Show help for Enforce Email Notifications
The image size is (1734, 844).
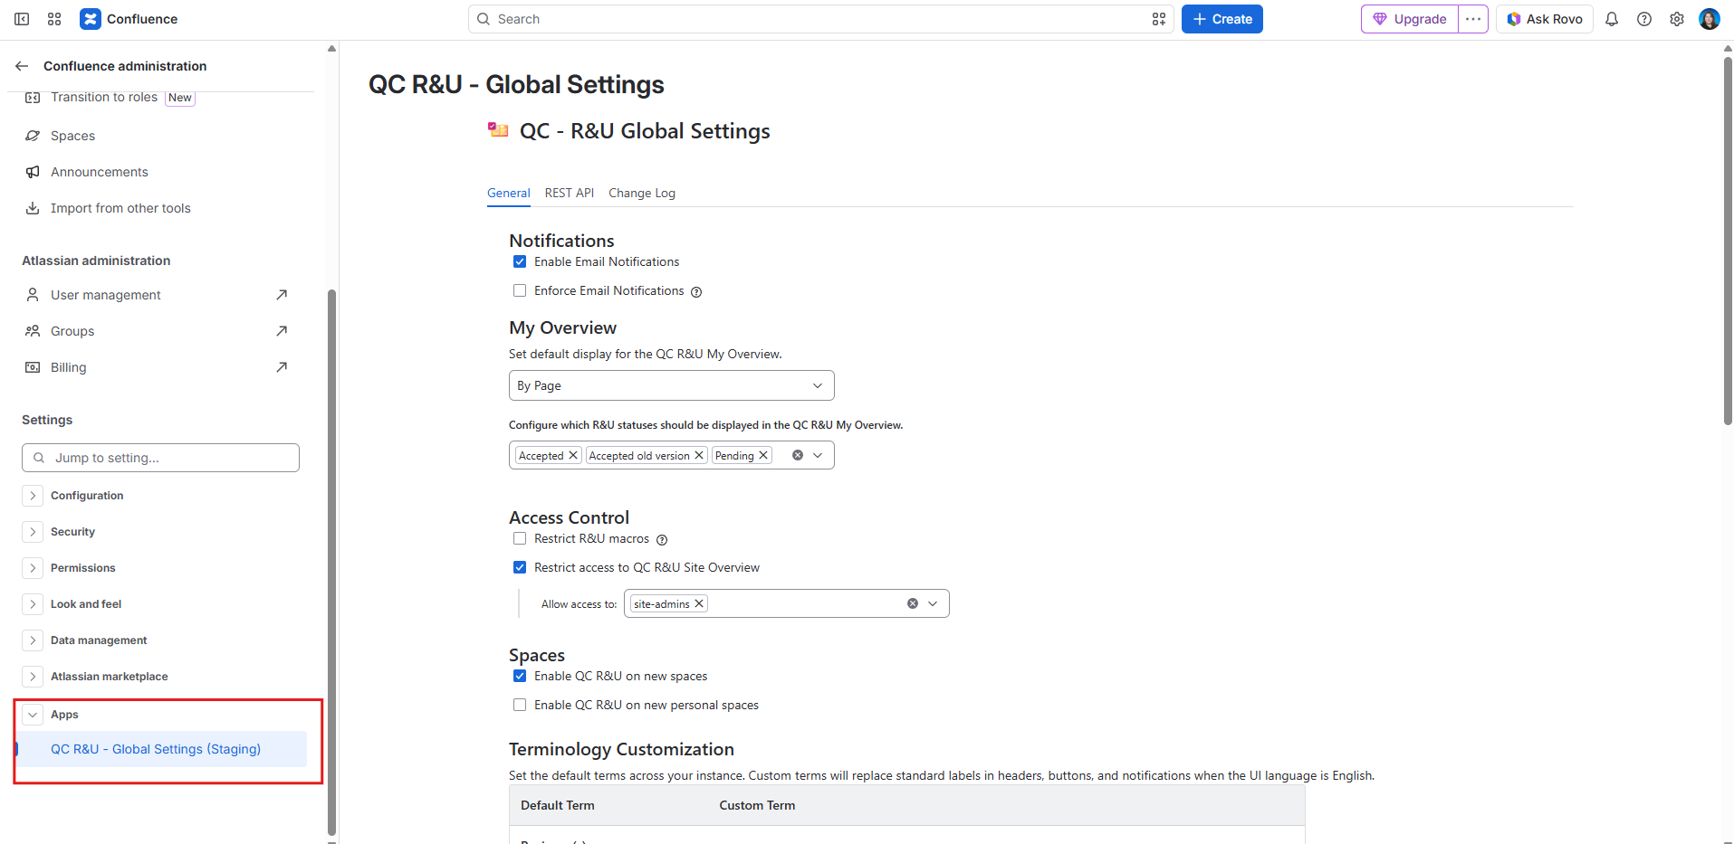pos(696,292)
